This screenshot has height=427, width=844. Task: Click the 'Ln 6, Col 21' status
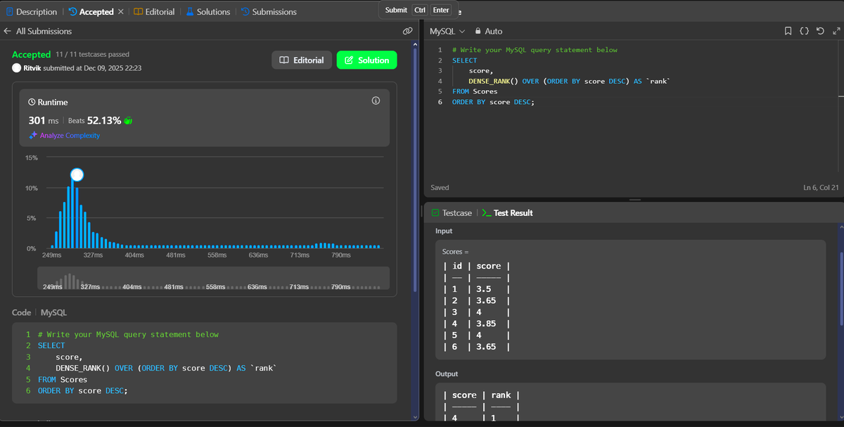click(821, 188)
